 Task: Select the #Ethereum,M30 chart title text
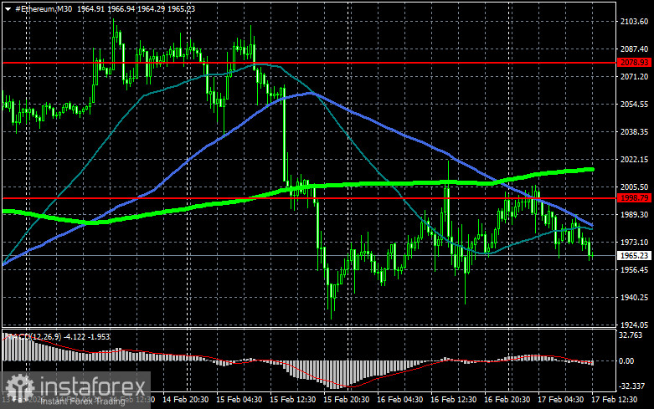pos(44,8)
